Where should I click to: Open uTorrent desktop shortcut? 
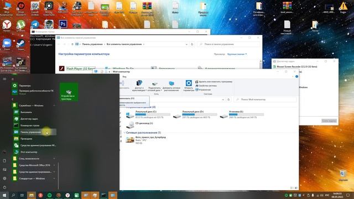[x=21, y=25]
